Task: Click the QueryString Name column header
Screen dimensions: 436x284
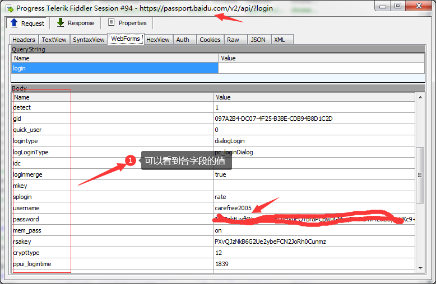Action: point(115,58)
